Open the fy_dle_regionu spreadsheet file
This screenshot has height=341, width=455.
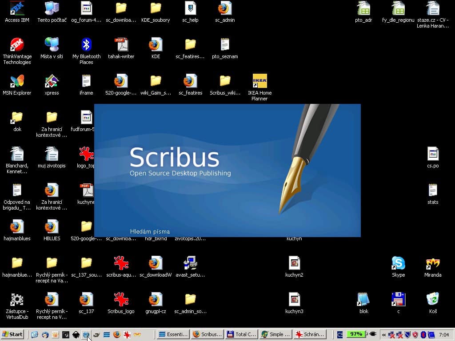point(398,12)
